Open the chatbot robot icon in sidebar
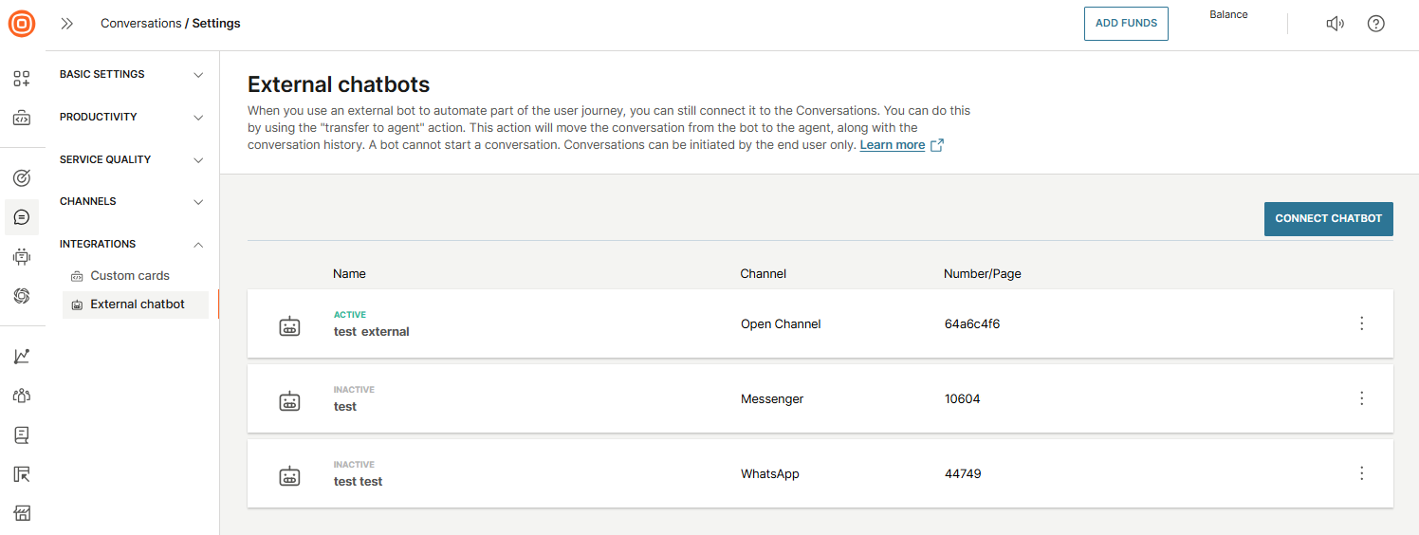This screenshot has height=535, width=1419. click(22, 256)
